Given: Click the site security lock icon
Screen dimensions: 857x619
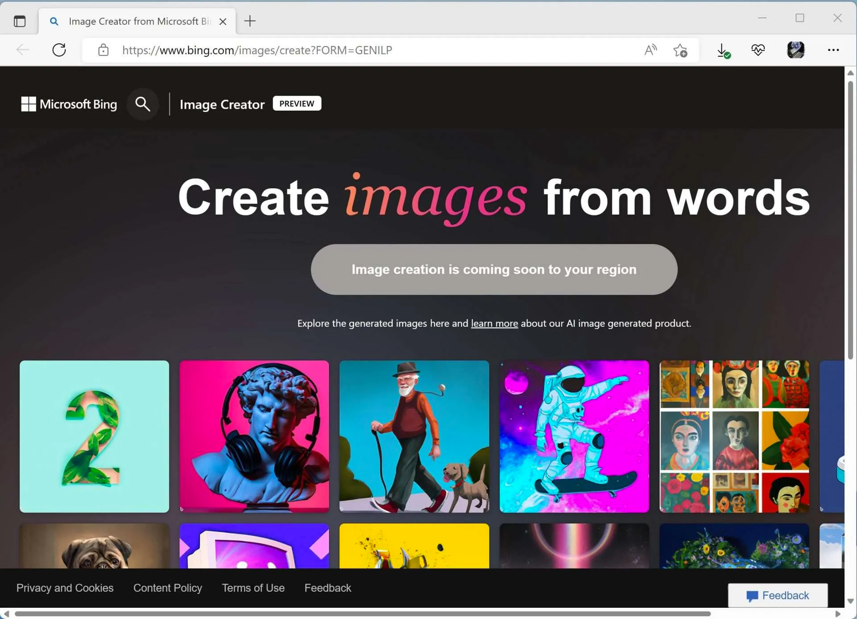Looking at the screenshot, I should point(103,50).
